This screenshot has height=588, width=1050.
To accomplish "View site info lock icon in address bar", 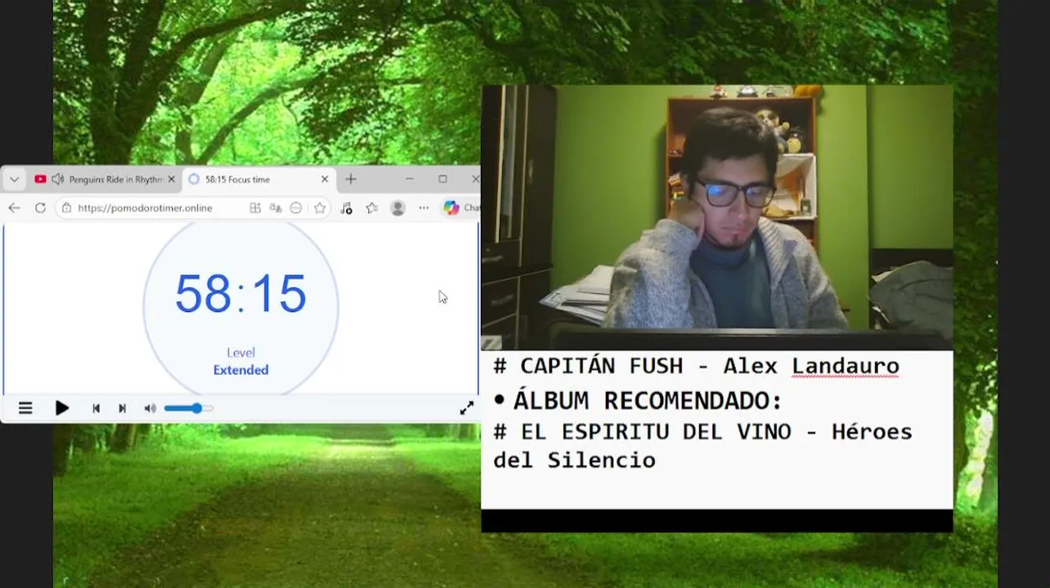I will pyautogui.click(x=66, y=208).
